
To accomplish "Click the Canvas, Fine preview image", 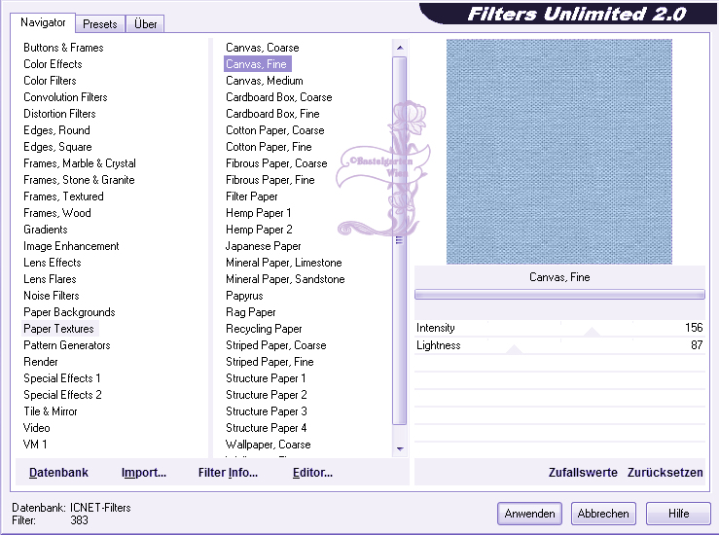I will (x=559, y=152).
